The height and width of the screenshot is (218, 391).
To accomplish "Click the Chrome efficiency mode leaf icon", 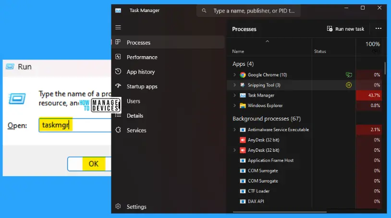I will point(349,75).
